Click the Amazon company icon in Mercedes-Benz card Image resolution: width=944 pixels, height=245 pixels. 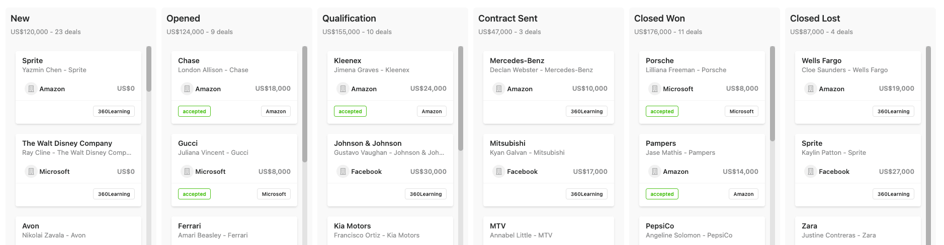click(x=498, y=89)
